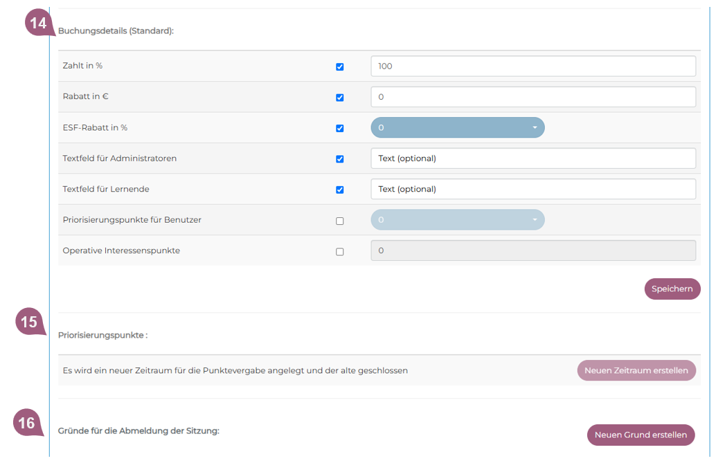The image size is (716, 463).
Task: Select the 'Textfeld für Lernende' text input
Action: pyautogui.click(x=532, y=189)
